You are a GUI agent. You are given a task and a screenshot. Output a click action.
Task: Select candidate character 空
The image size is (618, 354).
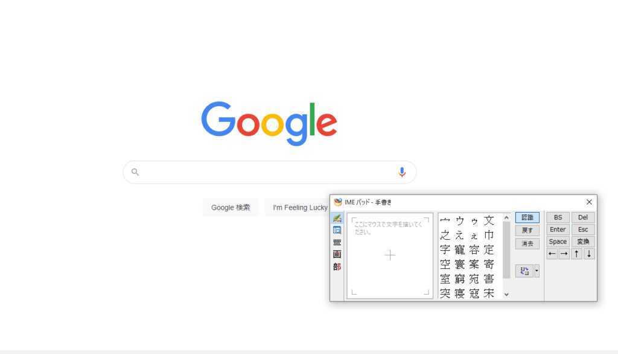tap(445, 265)
